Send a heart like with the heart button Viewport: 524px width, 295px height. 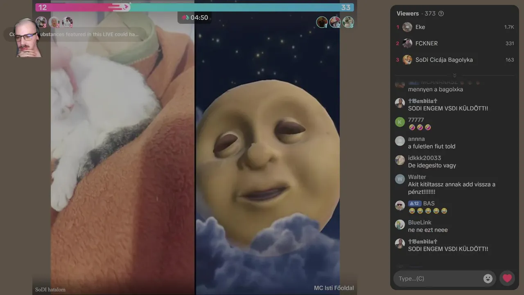507,279
